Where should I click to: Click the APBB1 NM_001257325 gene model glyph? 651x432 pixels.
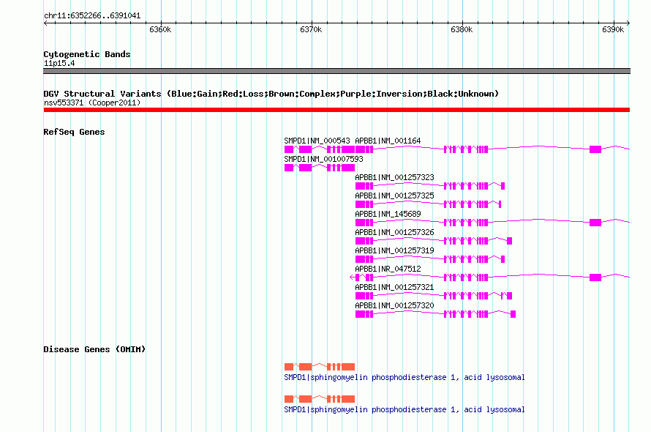click(x=429, y=204)
